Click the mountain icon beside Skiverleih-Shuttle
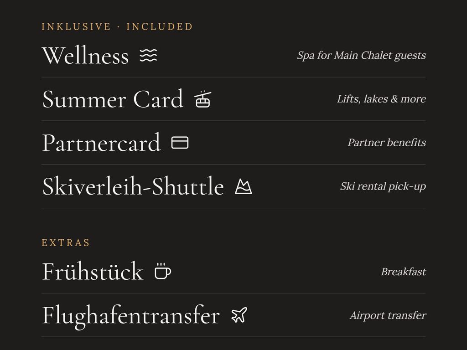The image size is (467, 350). pyautogui.click(x=244, y=186)
